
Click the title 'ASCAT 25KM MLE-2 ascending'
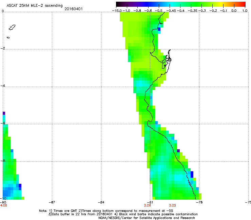pos(35,5)
